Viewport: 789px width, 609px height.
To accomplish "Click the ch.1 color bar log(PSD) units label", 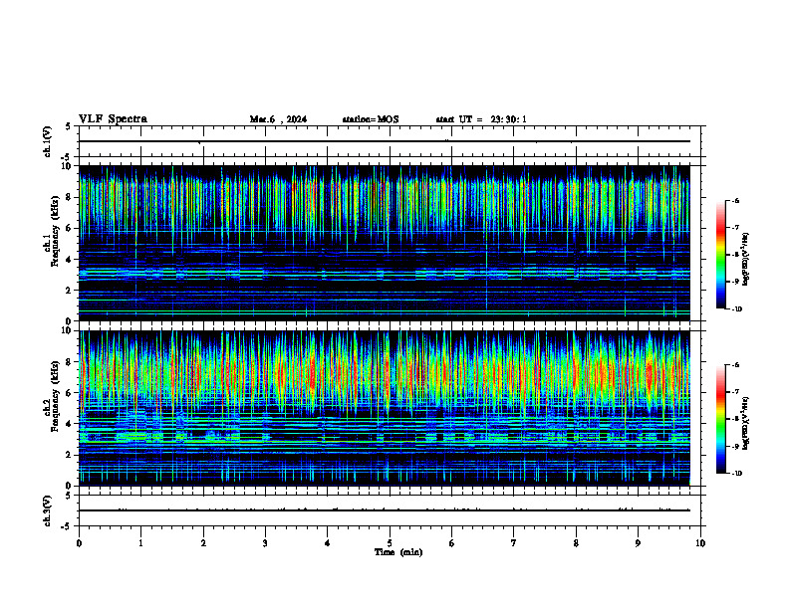I will point(746,260).
